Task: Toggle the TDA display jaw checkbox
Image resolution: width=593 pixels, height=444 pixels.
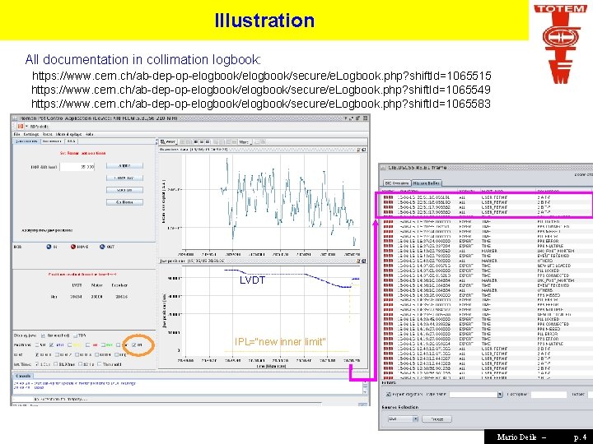Action: click(x=75, y=335)
